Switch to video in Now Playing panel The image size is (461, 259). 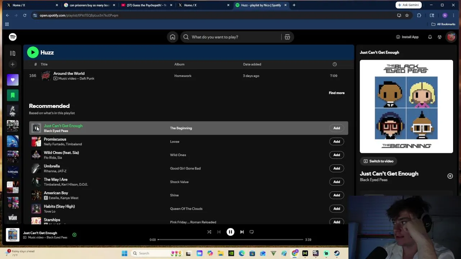point(378,161)
